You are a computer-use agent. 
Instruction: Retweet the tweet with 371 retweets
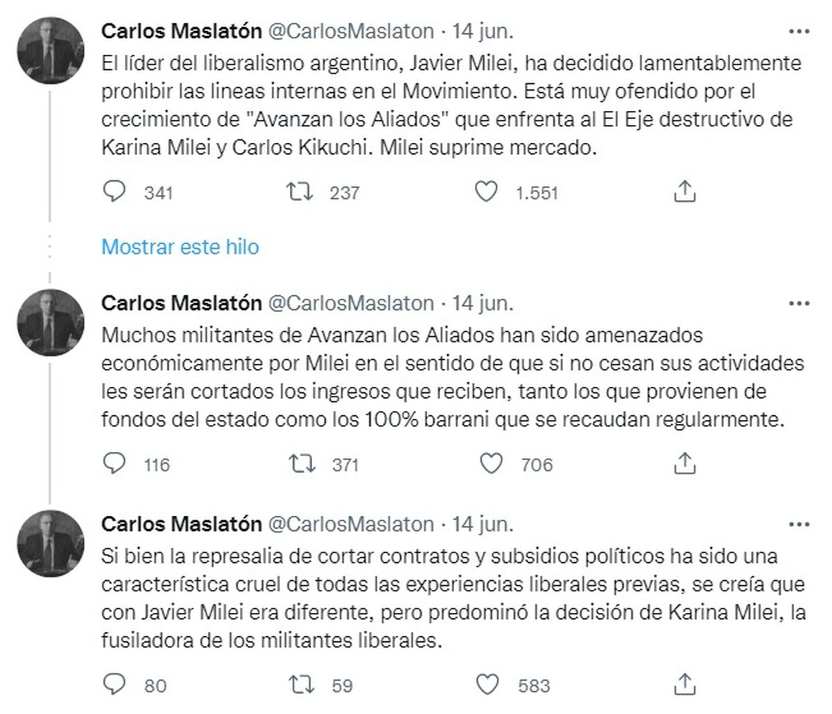[x=299, y=463]
